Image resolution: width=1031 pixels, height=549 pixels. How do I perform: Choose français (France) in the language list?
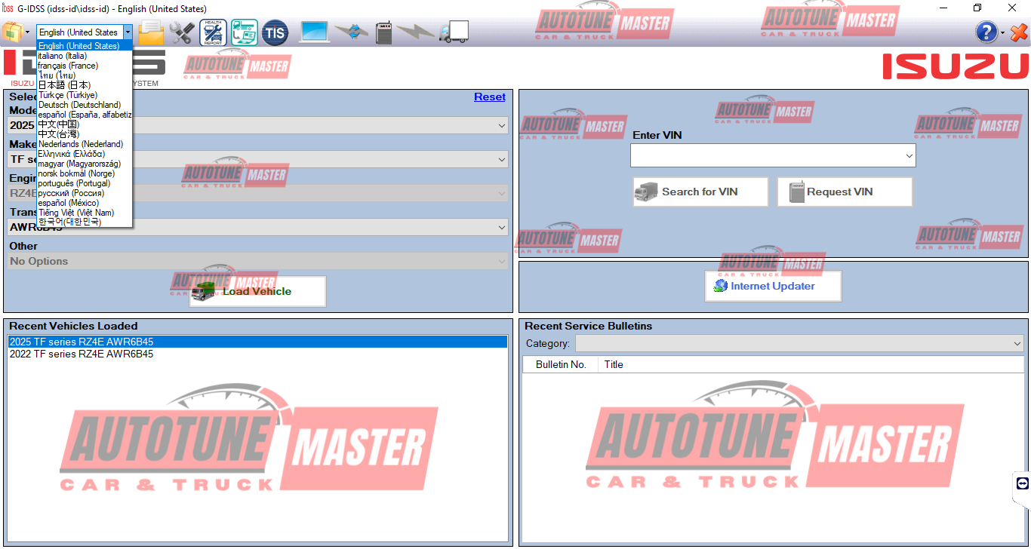[68, 66]
